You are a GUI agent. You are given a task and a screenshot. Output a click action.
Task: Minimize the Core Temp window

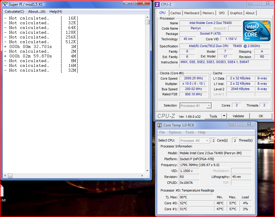[x=232, y=124]
